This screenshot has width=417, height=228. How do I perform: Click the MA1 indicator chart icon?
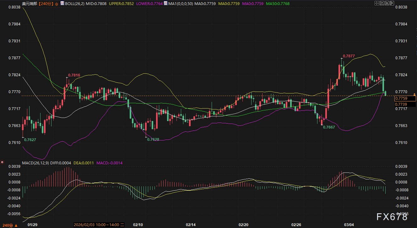[x=165, y=3]
